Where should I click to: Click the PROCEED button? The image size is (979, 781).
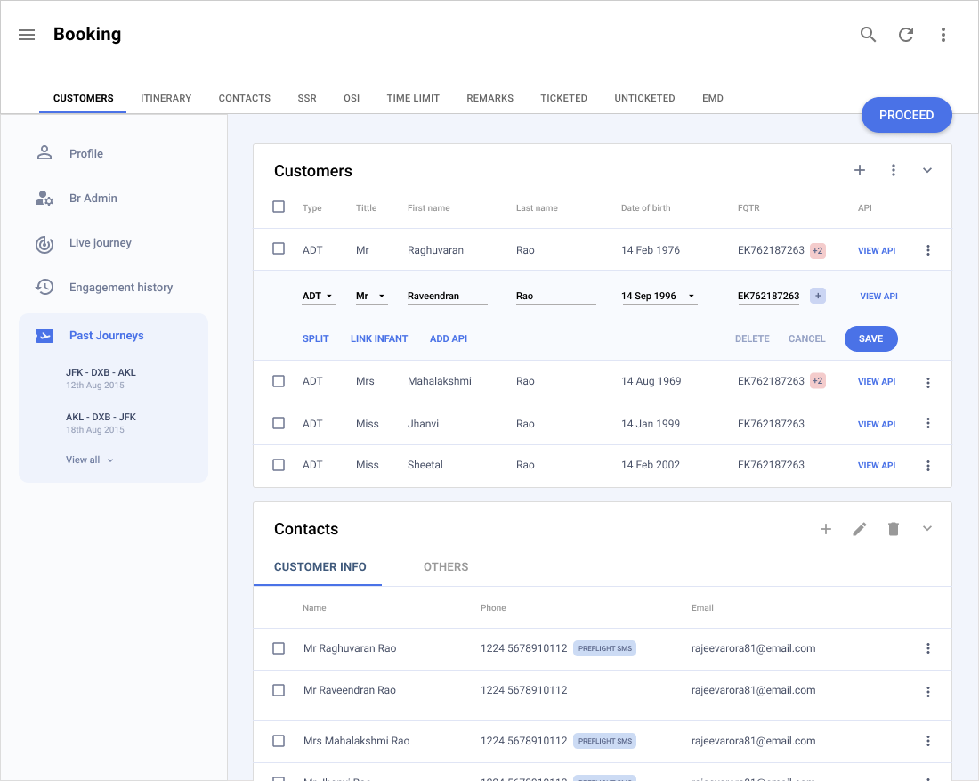(x=907, y=115)
